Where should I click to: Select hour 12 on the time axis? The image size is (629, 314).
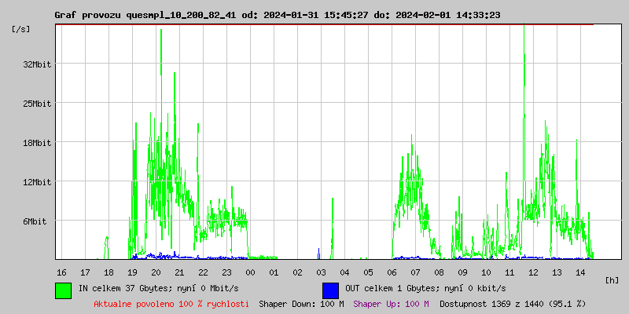[533, 272]
